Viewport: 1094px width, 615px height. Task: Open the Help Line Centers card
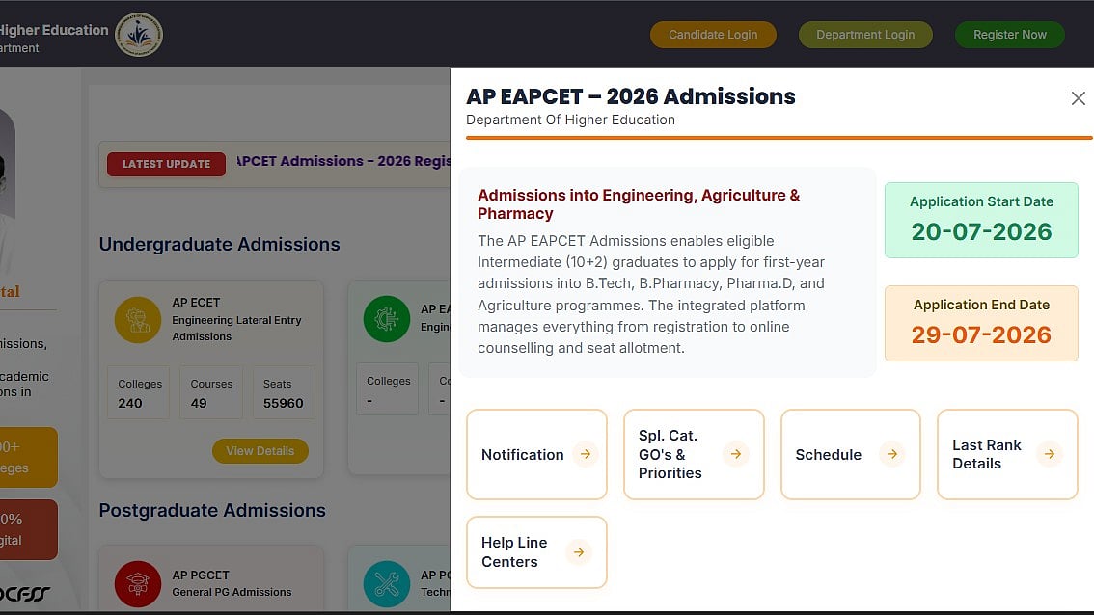(x=536, y=552)
